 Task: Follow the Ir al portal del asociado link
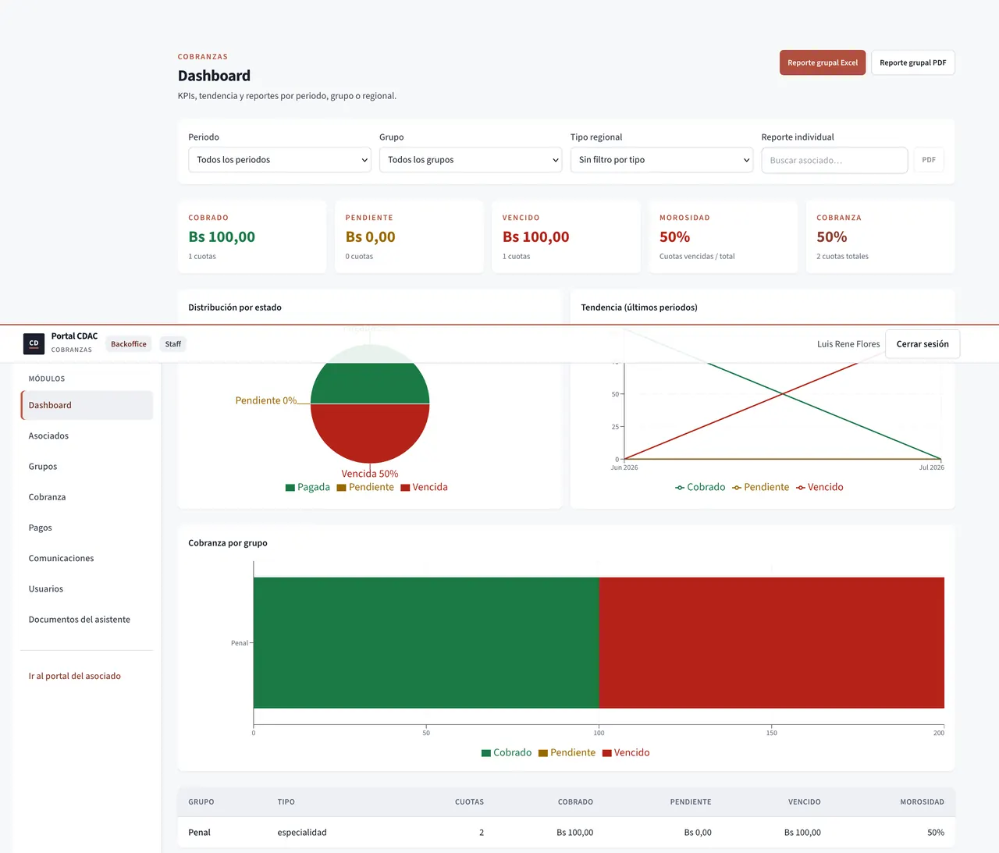pos(75,676)
